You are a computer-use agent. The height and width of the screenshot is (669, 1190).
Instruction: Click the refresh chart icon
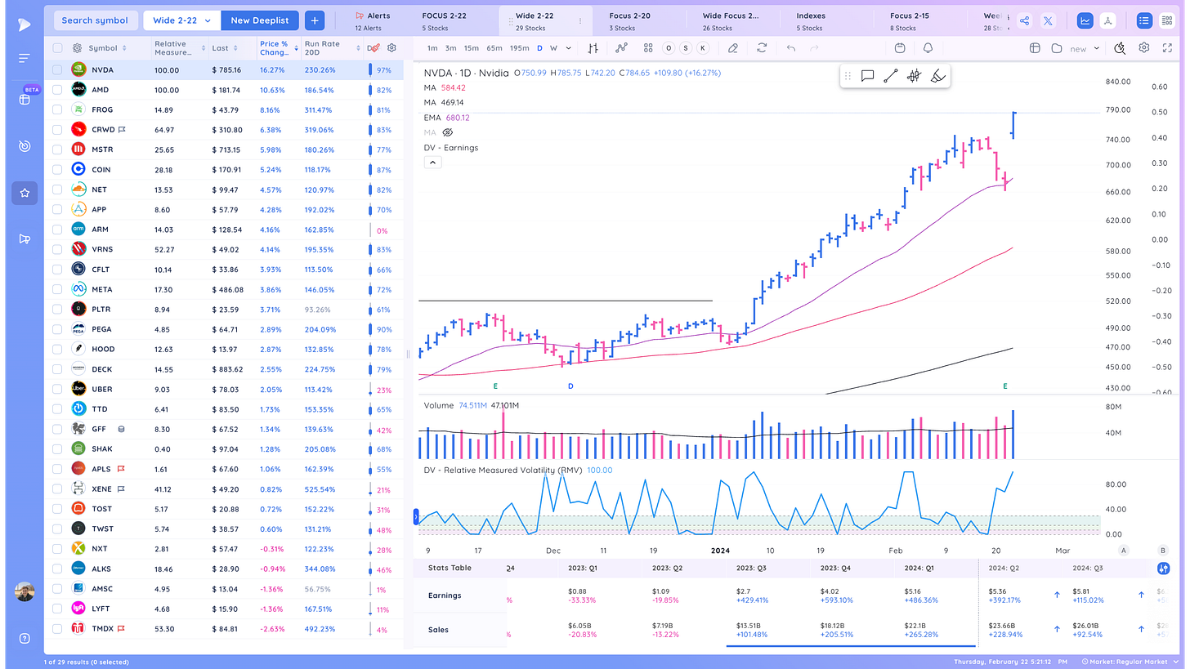point(762,48)
